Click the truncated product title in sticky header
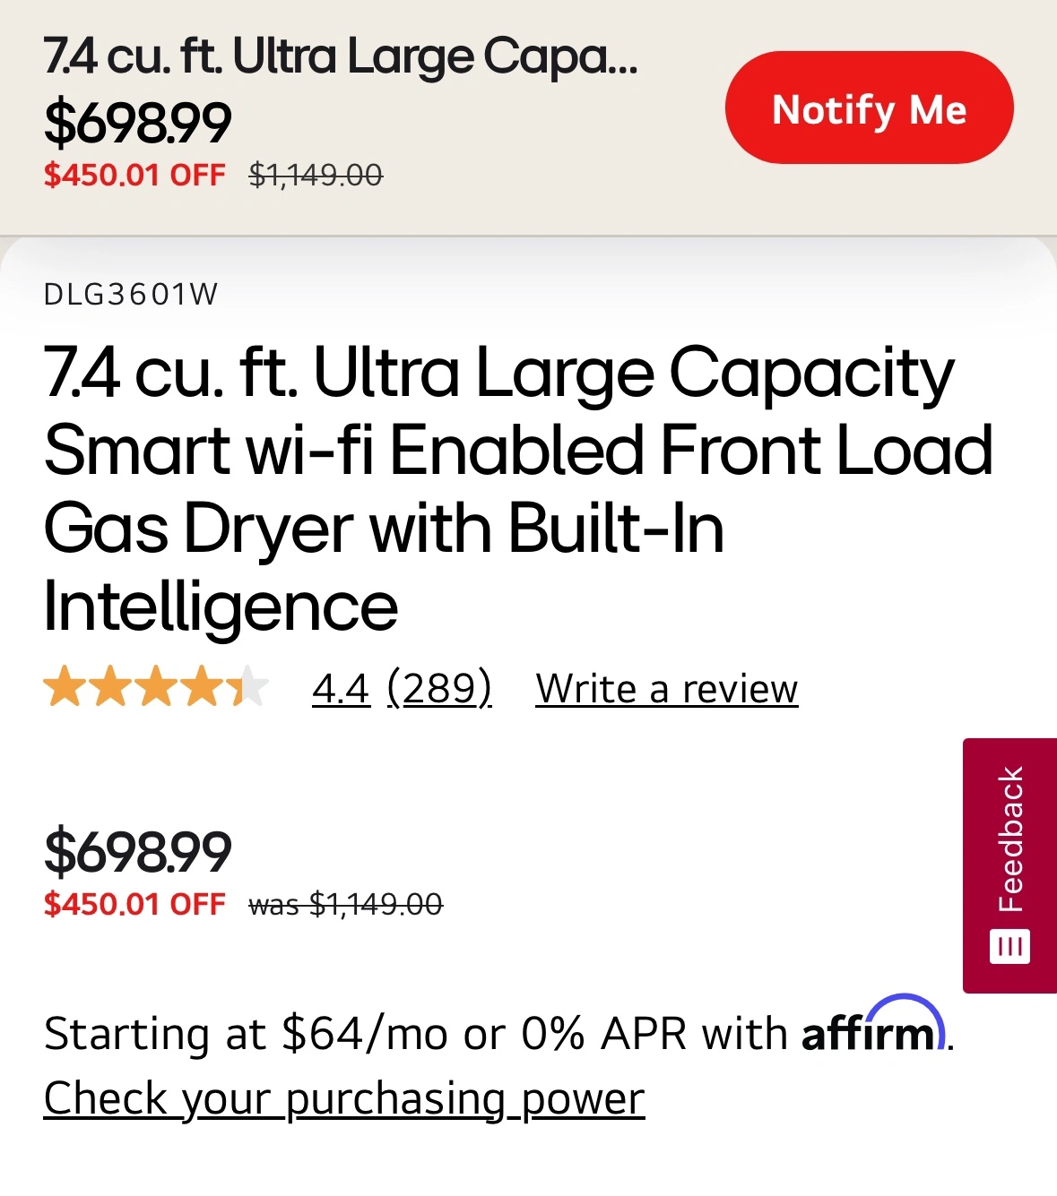This screenshot has height=1196, width=1057. (341, 56)
